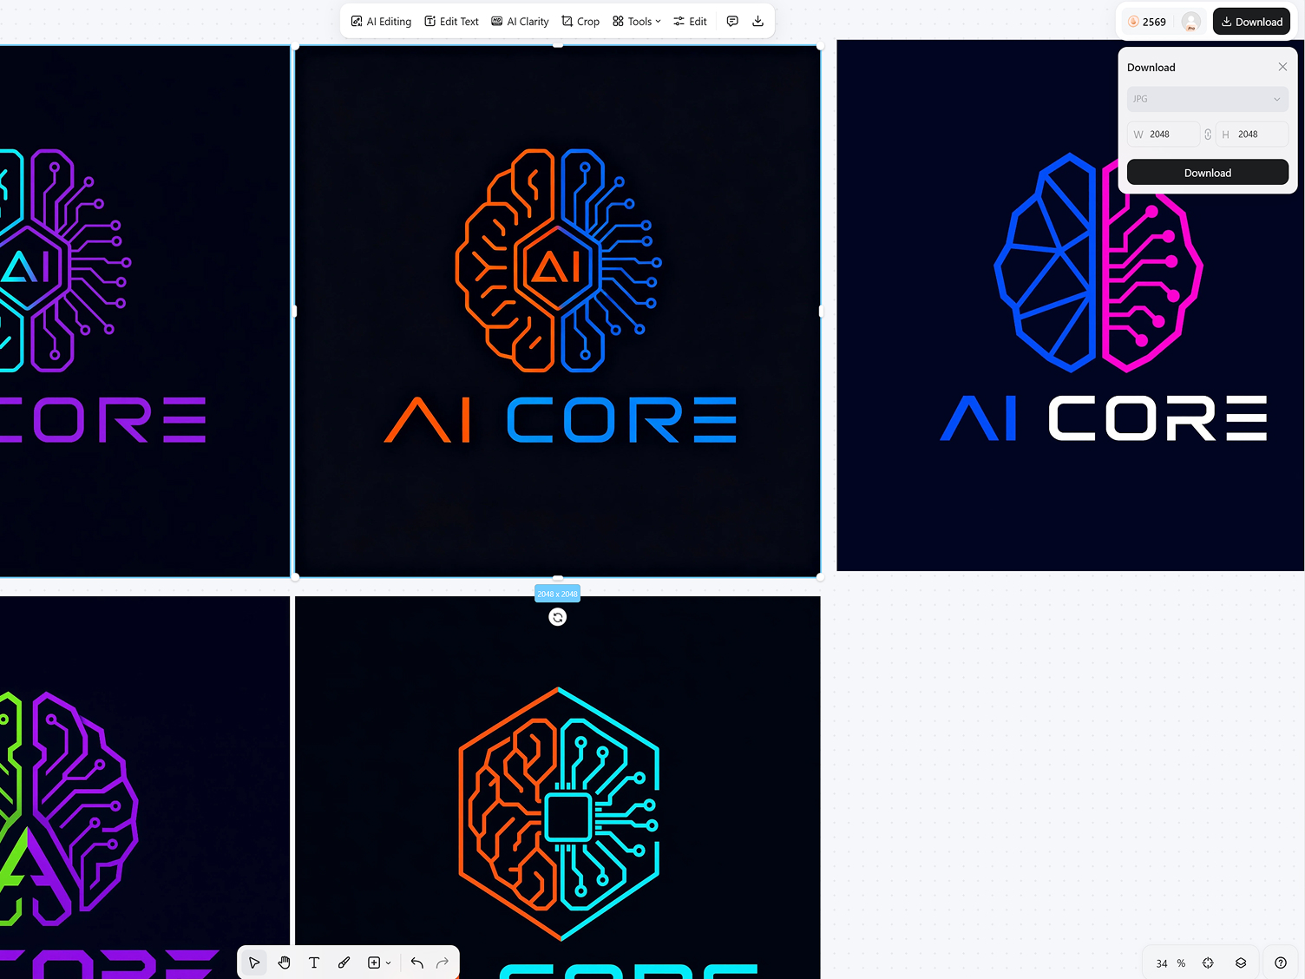Open AI Editing in the top toolbar
Viewport: 1305px width, 979px height.
coord(381,21)
